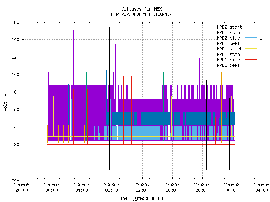Viewport: 270px width, 202px height.
Task: Select the file name E_RT20230806212623.sfduZ
Action: pyautogui.click(x=141, y=14)
